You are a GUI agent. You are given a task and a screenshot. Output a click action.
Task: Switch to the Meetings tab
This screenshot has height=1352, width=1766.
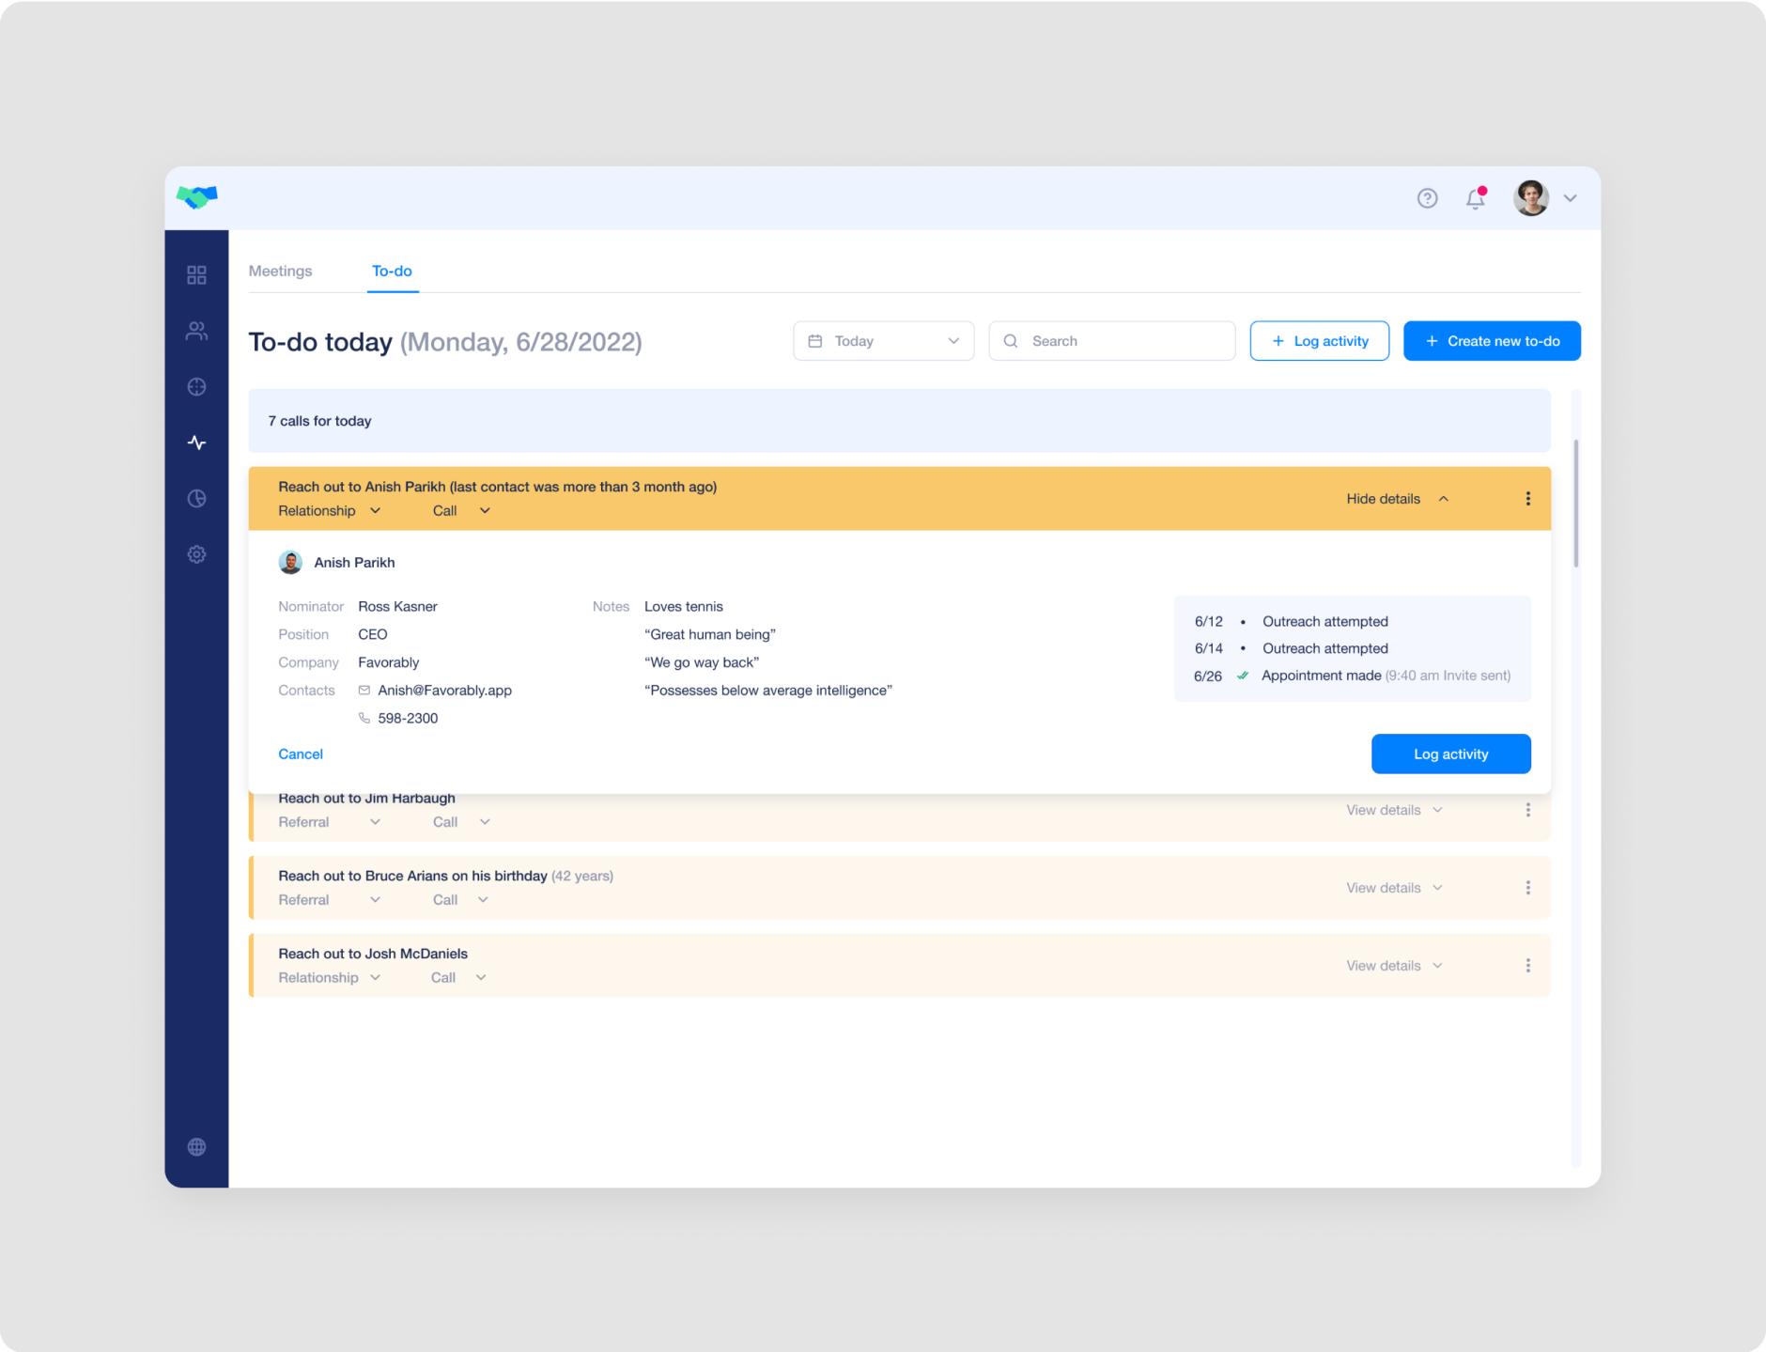[280, 271]
